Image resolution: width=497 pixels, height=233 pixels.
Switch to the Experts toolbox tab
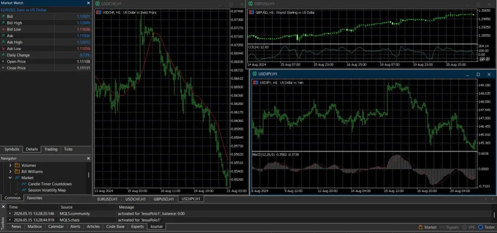[137, 226]
